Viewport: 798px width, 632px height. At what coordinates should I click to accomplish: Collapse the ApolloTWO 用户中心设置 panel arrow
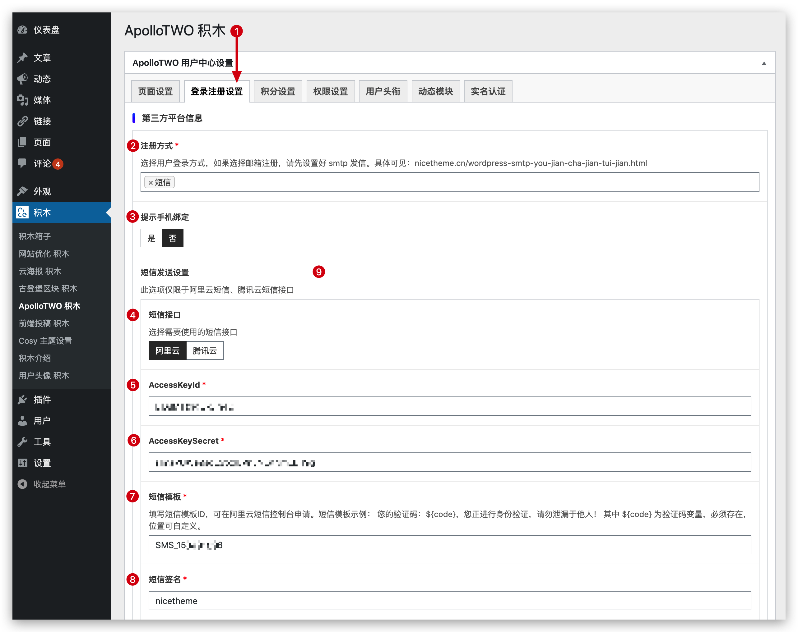[763, 63]
